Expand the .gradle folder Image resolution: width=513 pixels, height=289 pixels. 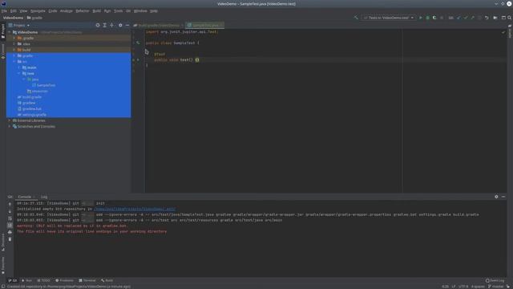(x=14, y=38)
